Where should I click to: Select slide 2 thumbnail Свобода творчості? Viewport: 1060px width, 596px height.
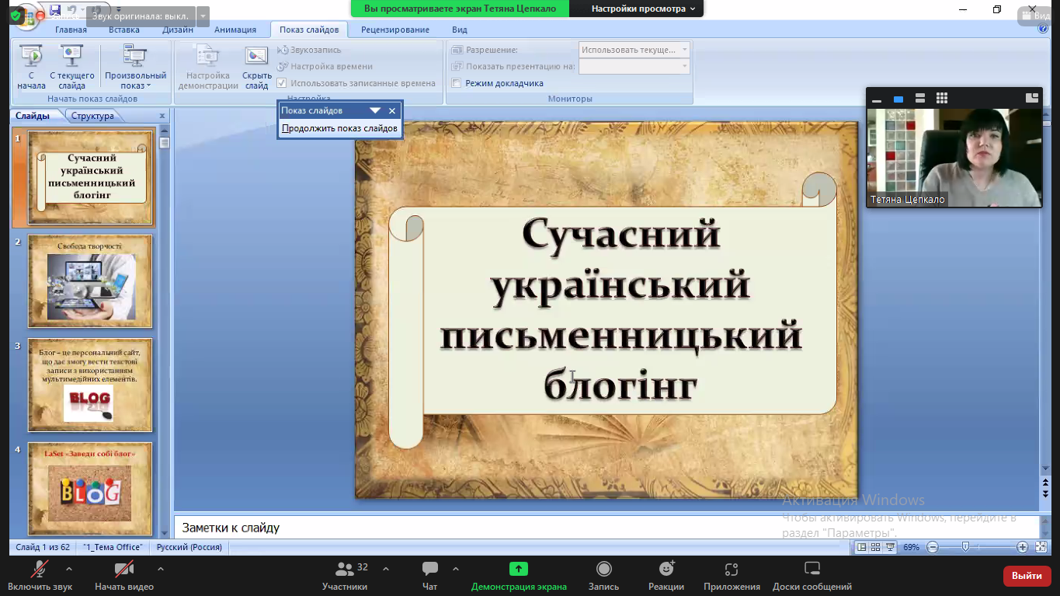pos(90,281)
